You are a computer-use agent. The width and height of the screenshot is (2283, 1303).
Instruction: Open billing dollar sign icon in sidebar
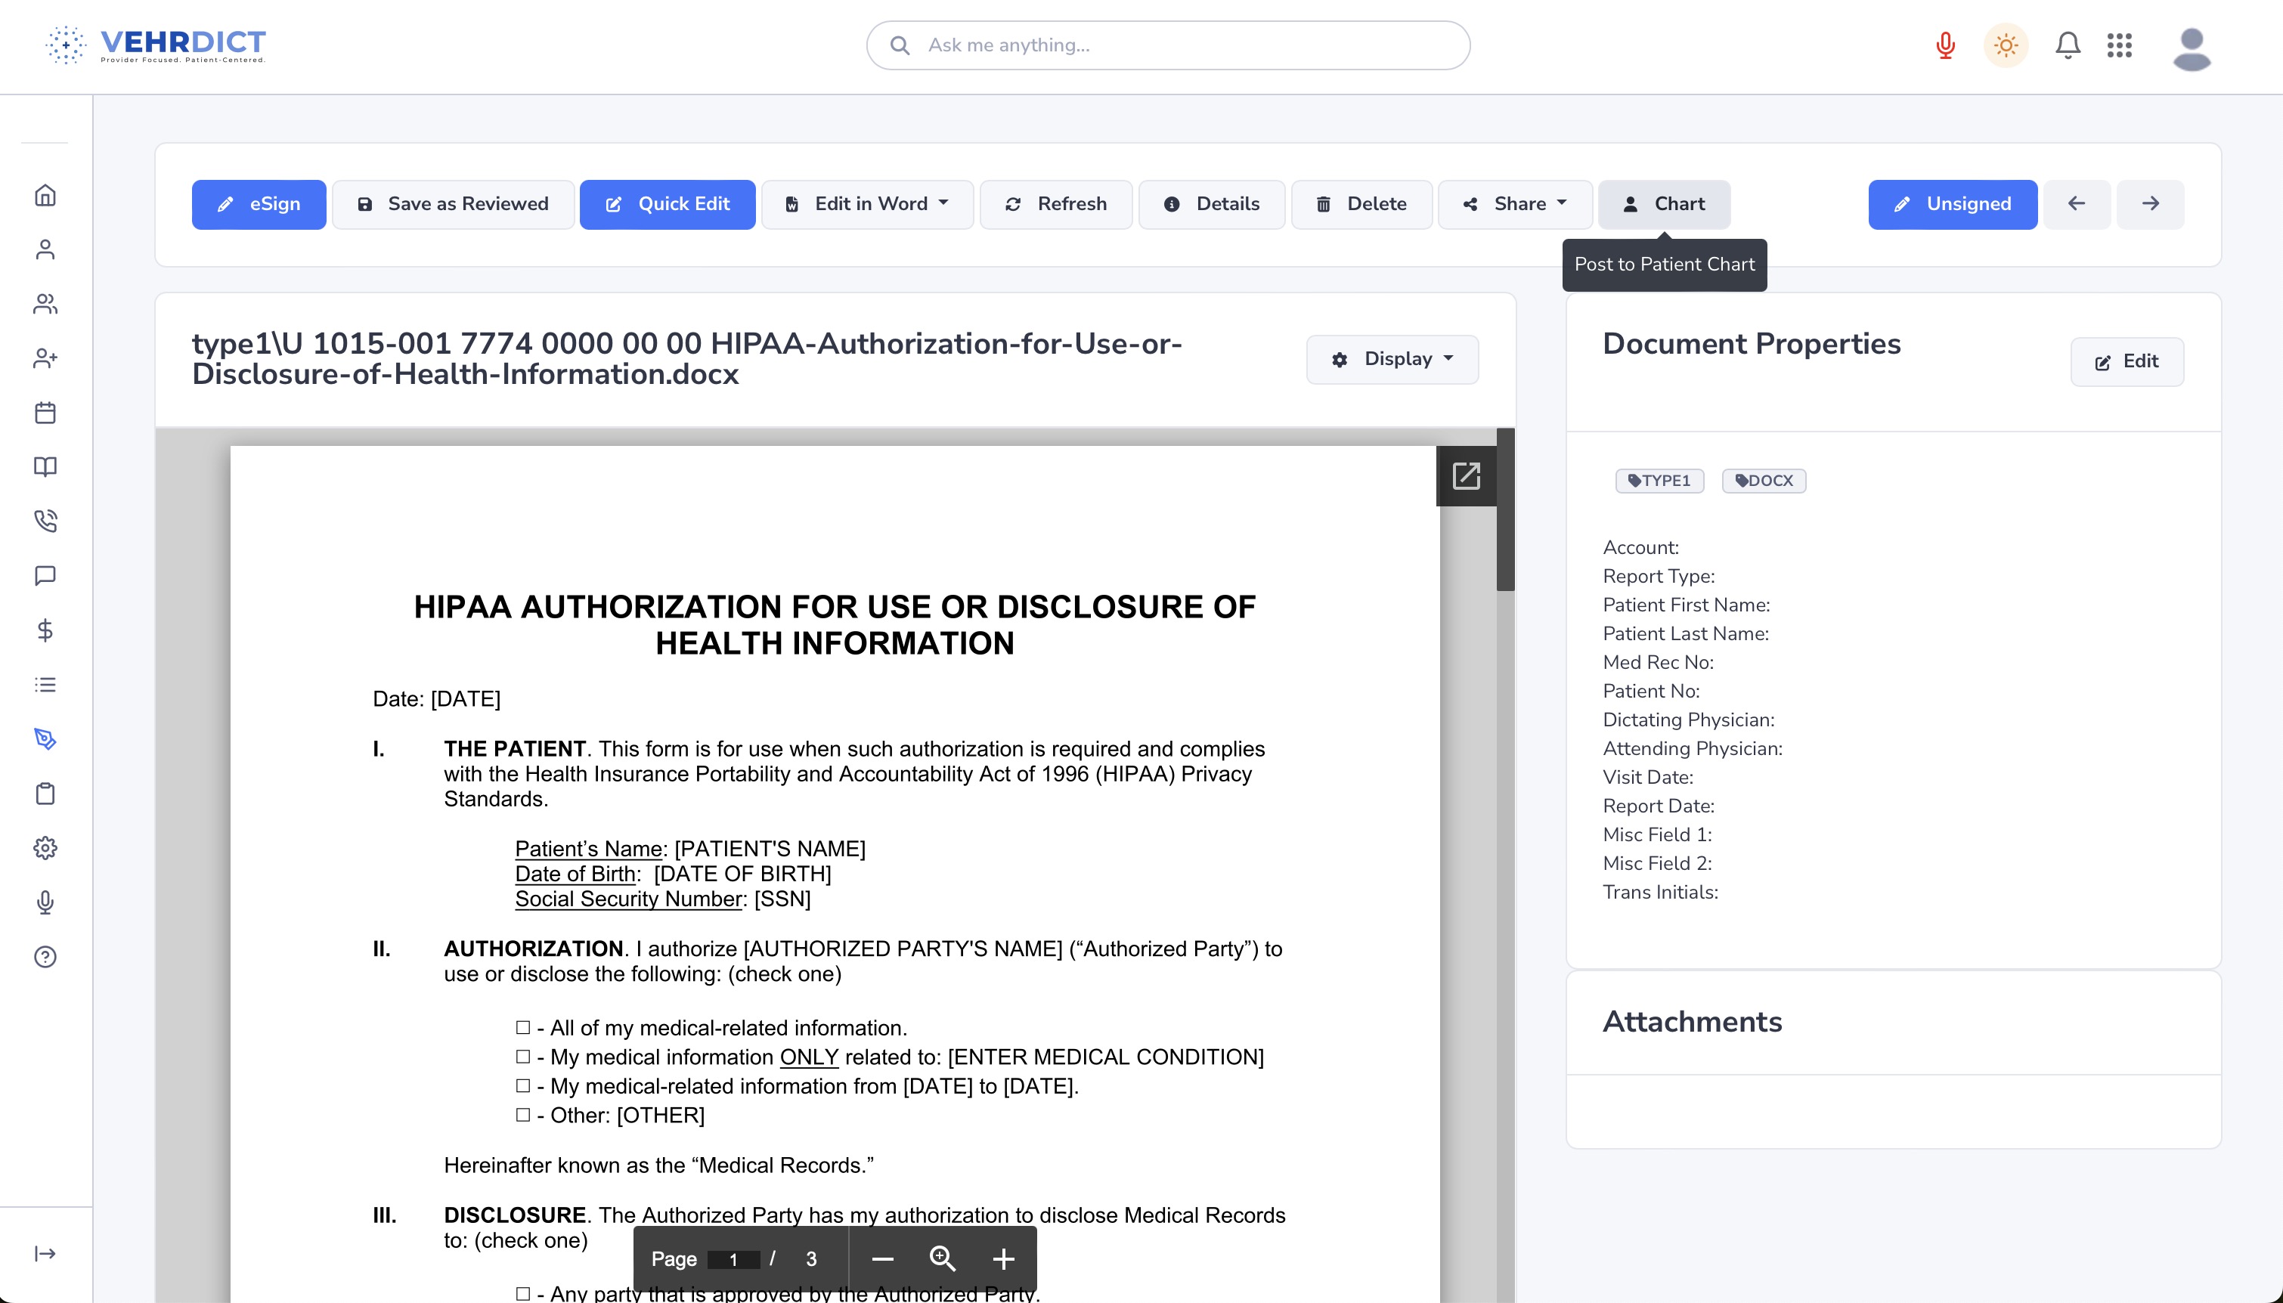45,630
